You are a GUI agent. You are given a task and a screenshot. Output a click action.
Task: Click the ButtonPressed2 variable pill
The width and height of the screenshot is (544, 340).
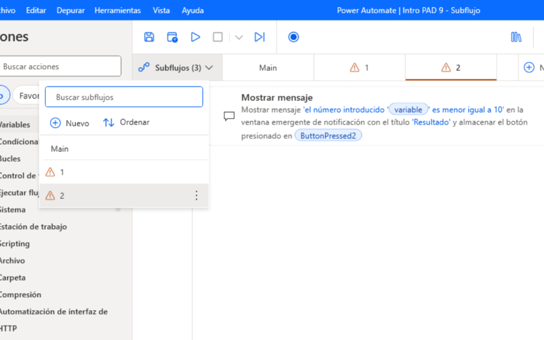(328, 135)
